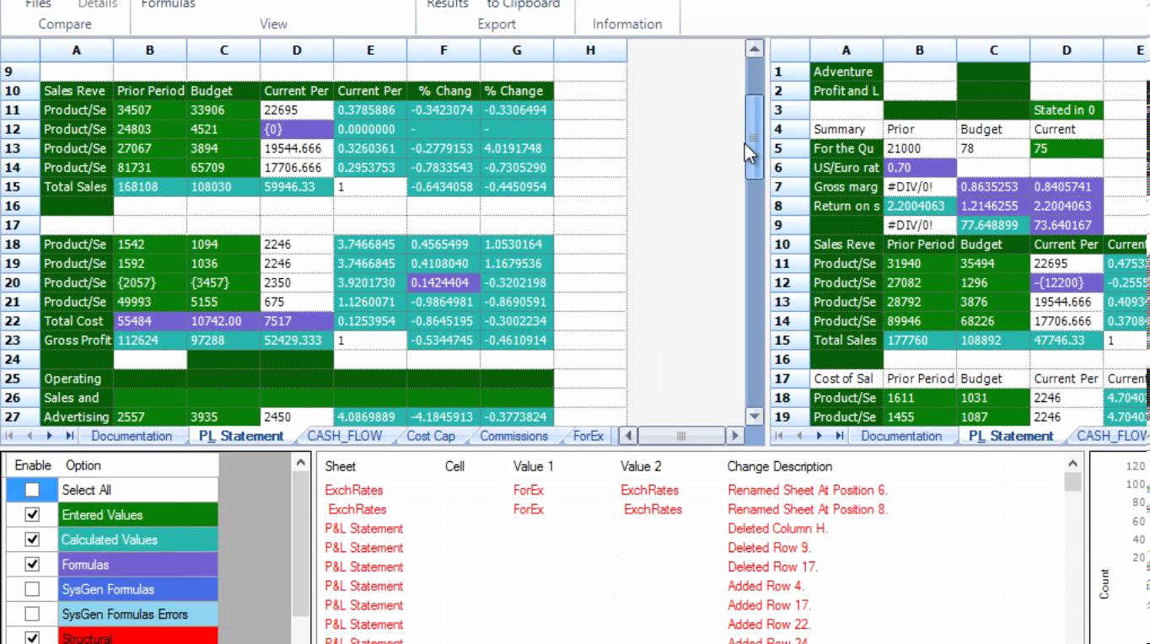This screenshot has height=644, width=1150.
Task: Click the left pane horizontal scrollbar thumb
Action: coord(681,436)
